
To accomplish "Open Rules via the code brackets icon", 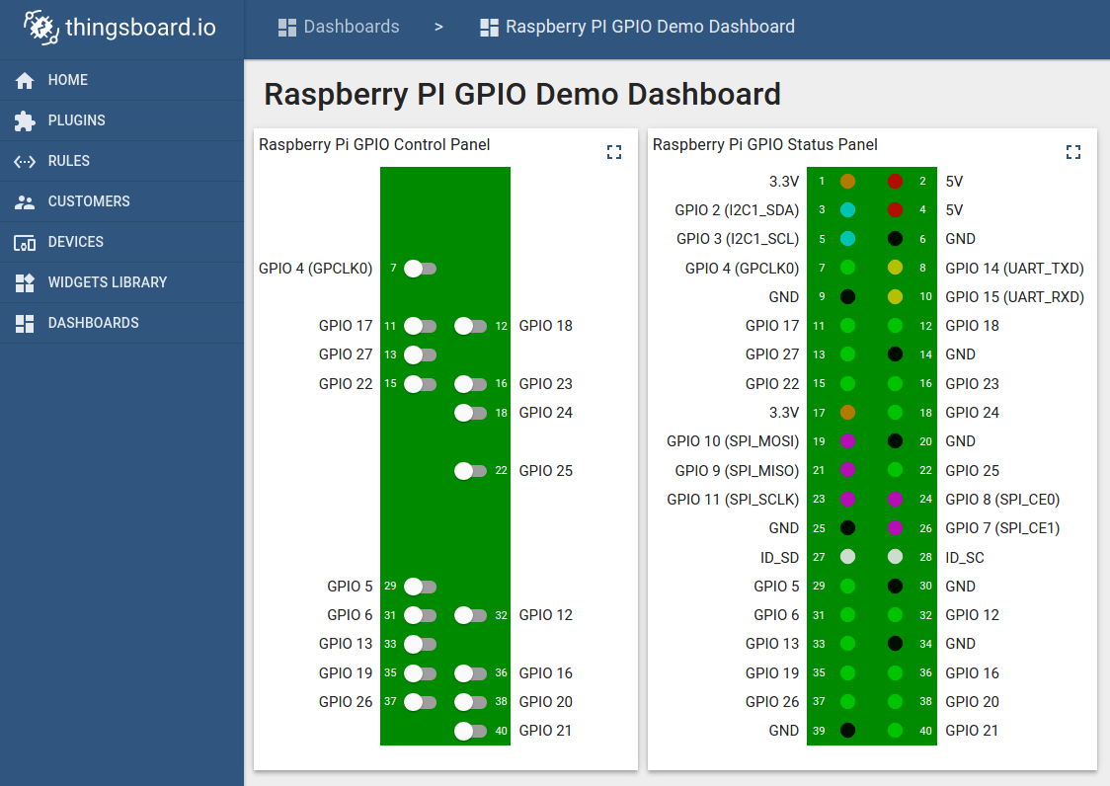I will coord(25,161).
